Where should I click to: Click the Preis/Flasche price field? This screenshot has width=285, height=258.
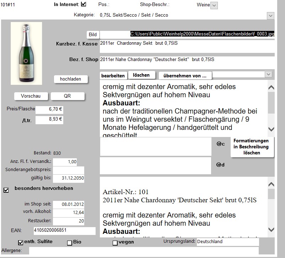pos(49,110)
